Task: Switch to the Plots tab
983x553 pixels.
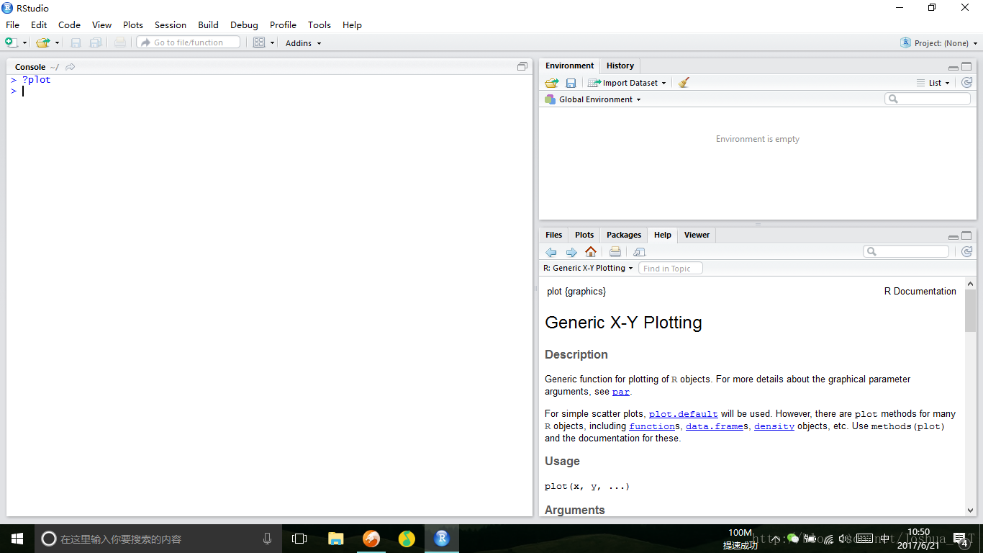Action: [x=584, y=235]
